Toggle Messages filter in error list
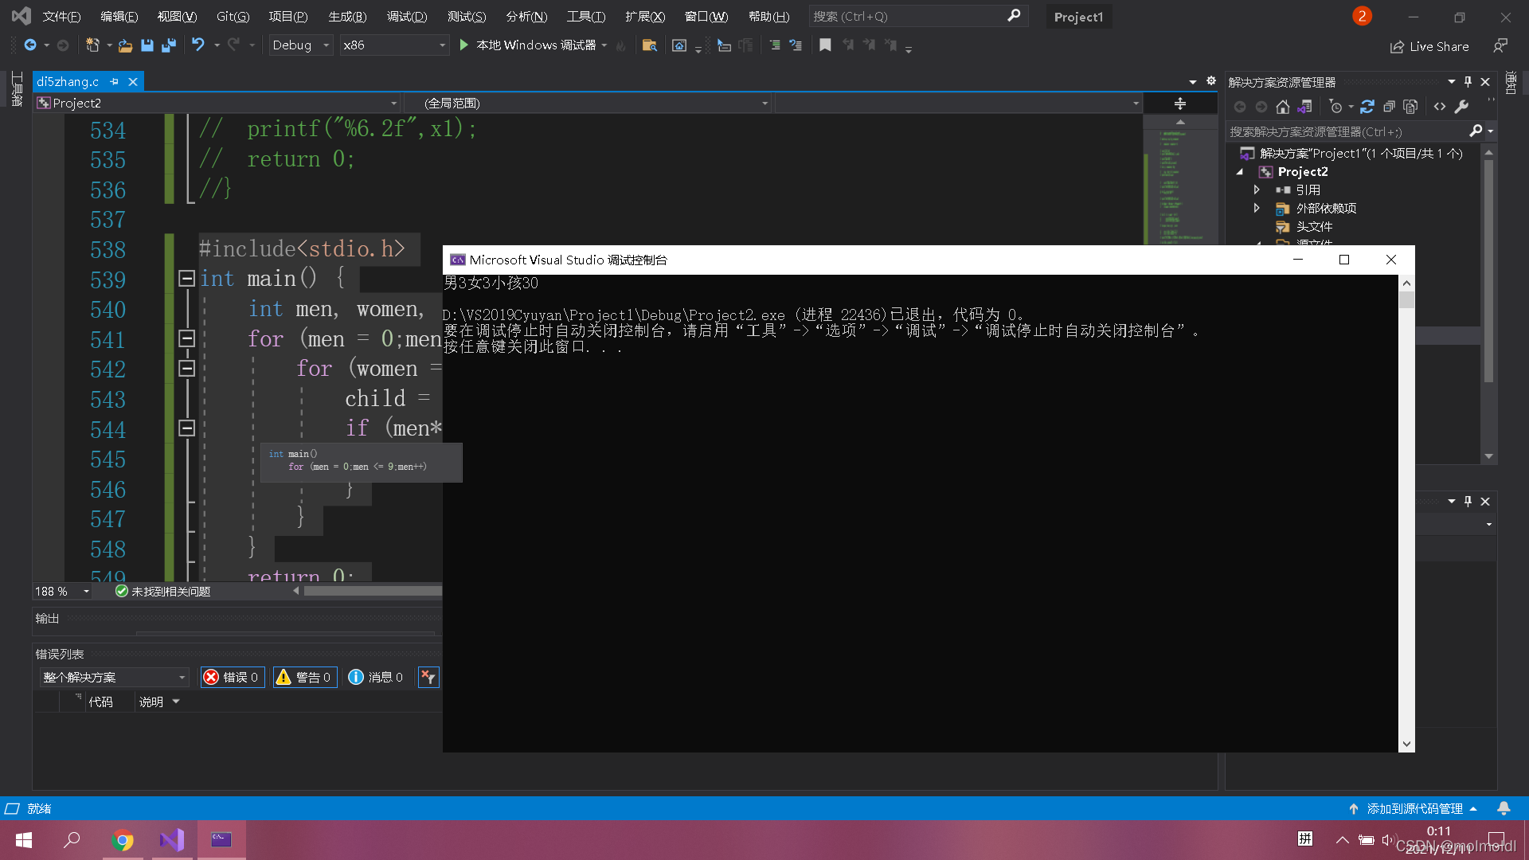Viewport: 1529px width, 860px height. pos(376,676)
